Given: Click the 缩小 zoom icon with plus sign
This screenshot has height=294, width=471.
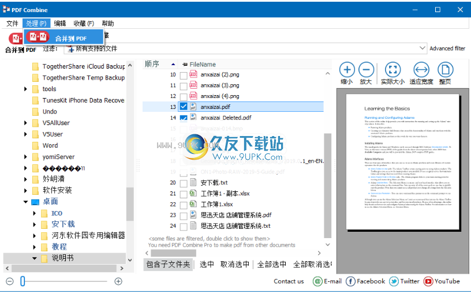Looking at the screenshot, I should (x=347, y=70).
